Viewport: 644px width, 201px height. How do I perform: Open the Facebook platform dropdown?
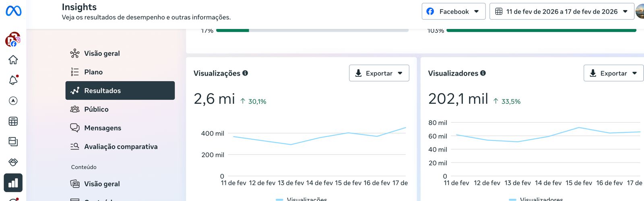point(453,12)
